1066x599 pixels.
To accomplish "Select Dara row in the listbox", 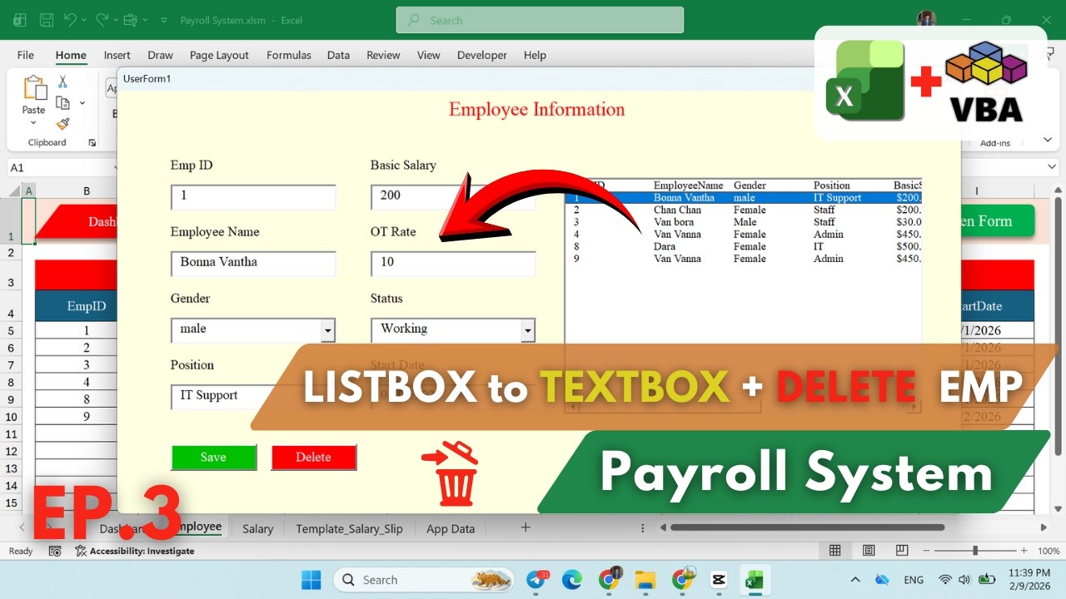I will tap(744, 246).
